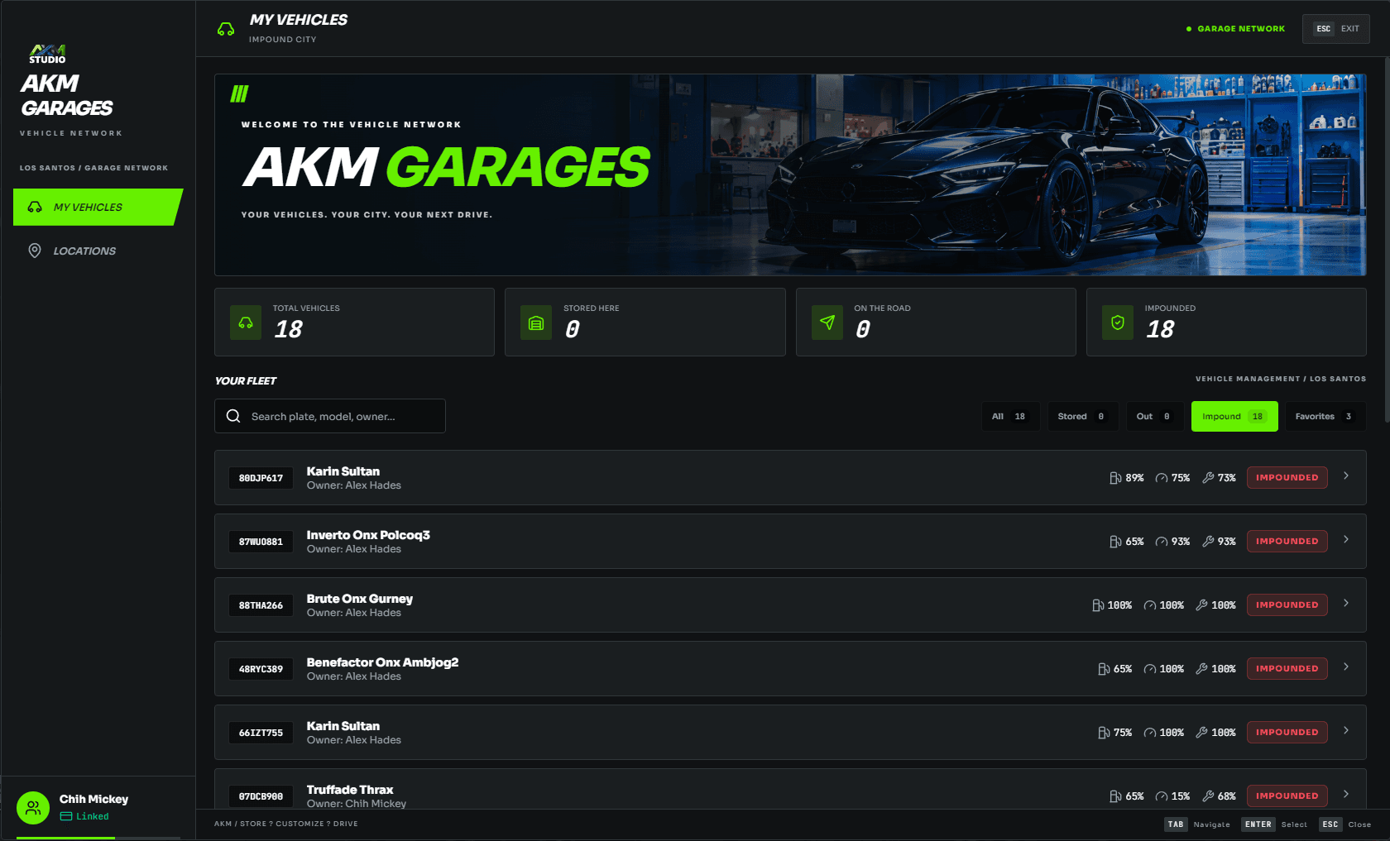Expand the 80DJP617 Karin Sultan row chevron

[x=1346, y=475]
